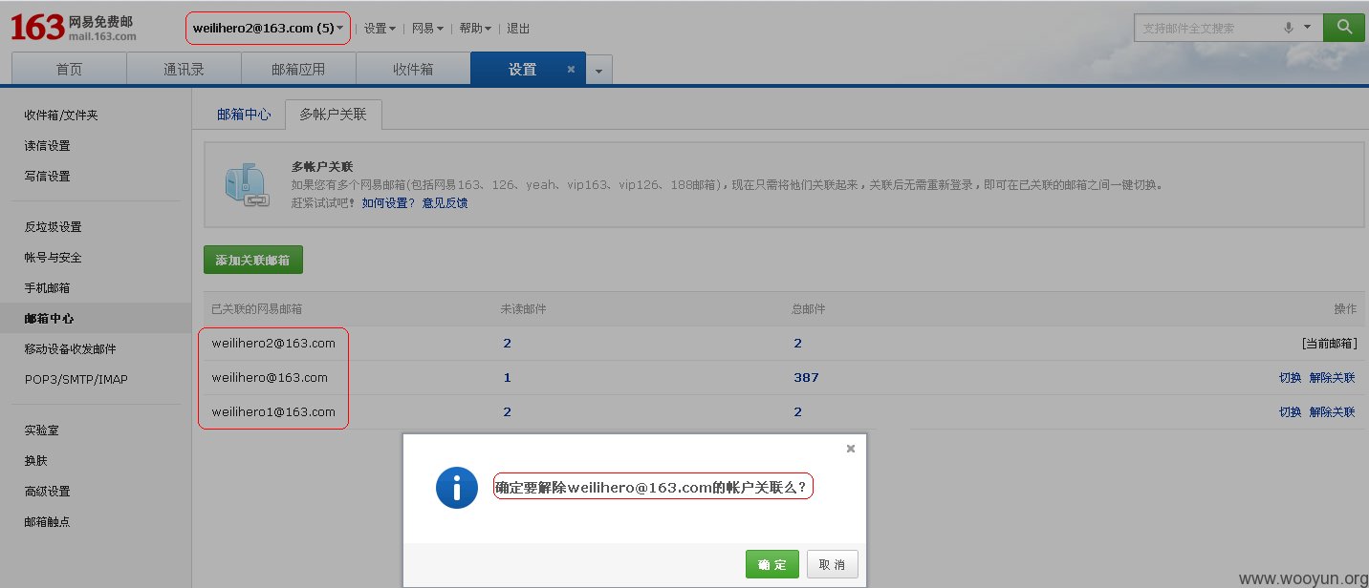This screenshot has width=1369, height=588.
Task: Open POP3/SMTP/IMAP settings in sidebar
Action: (x=76, y=380)
